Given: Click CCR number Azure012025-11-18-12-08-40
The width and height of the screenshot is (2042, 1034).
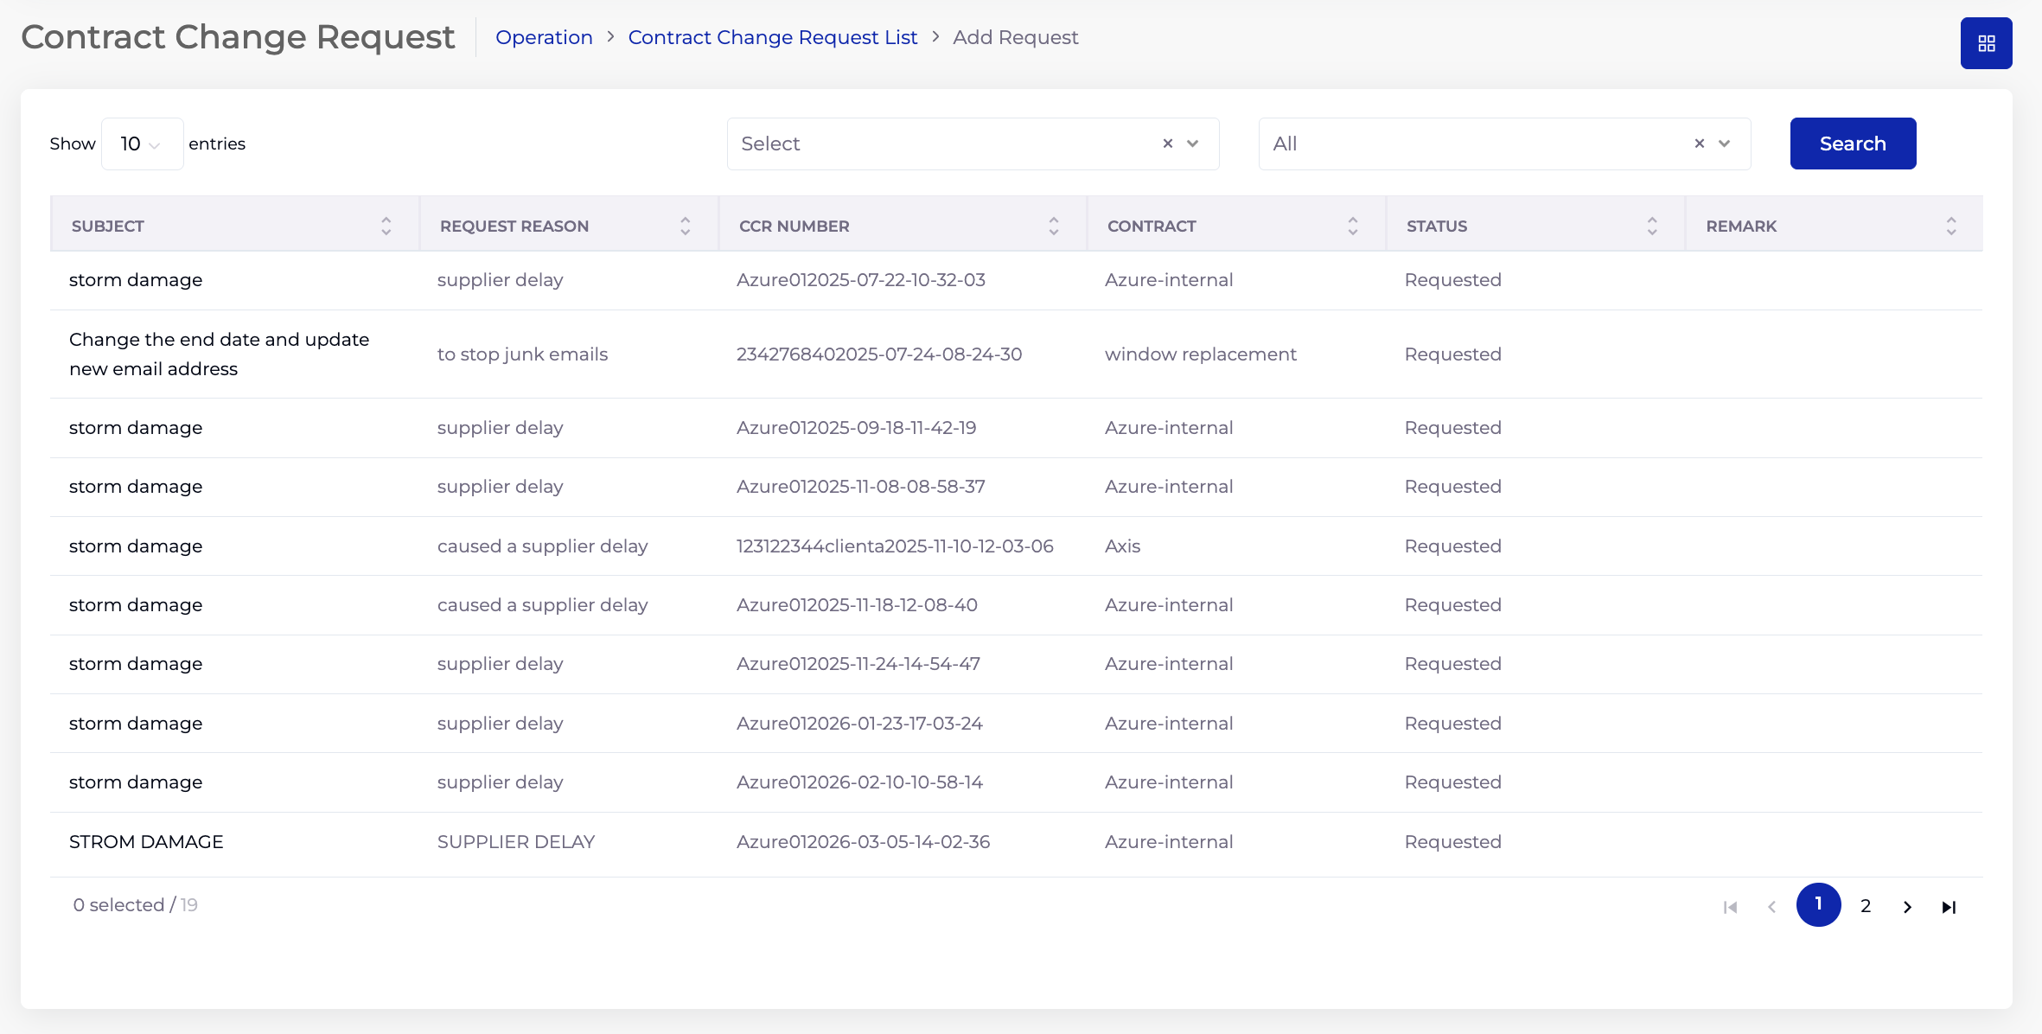Looking at the screenshot, I should [x=857, y=605].
